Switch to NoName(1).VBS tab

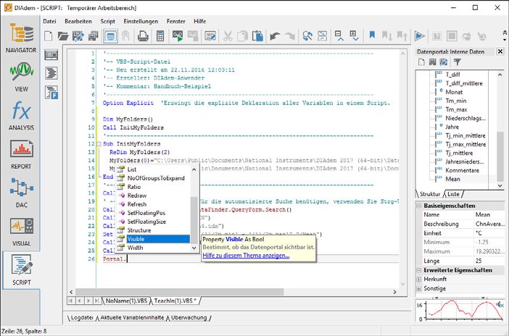point(126,301)
